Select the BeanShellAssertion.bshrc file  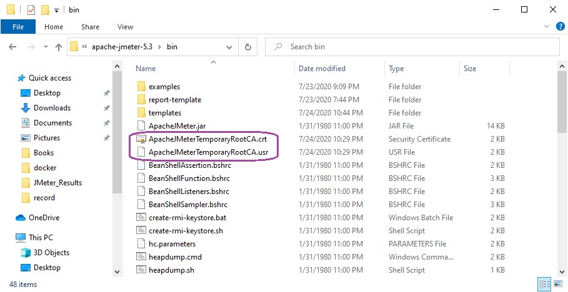click(x=190, y=165)
